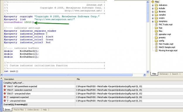The image size is (183, 112).
Task: Switch to the Help tab
Action: click(x=45, y=110)
